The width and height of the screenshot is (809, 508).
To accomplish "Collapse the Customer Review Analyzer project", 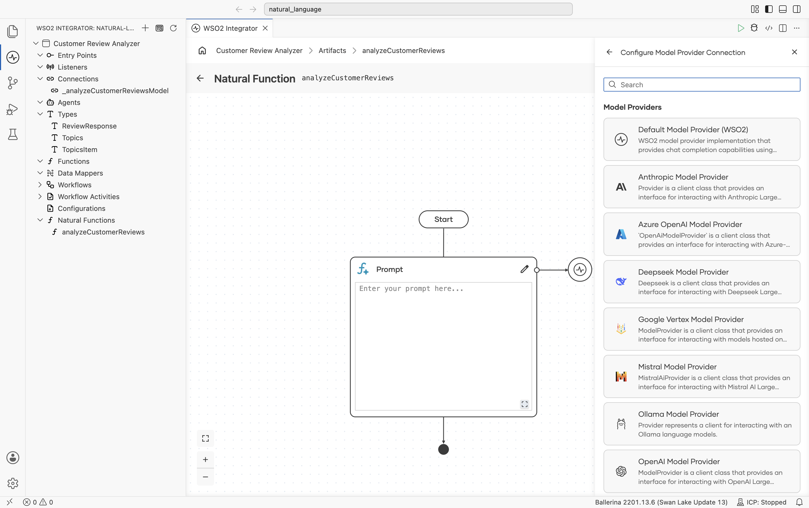I will (36, 43).
